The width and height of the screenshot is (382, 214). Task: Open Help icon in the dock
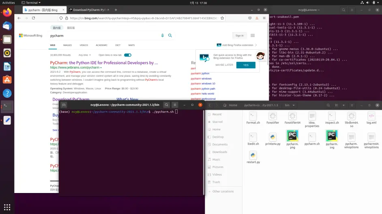[x=7, y=93]
